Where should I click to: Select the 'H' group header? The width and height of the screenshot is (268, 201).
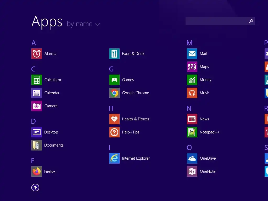point(111,108)
